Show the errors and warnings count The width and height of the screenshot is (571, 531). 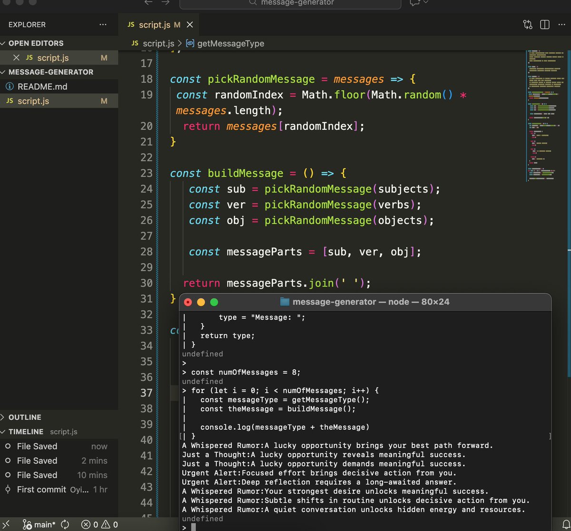click(99, 524)
